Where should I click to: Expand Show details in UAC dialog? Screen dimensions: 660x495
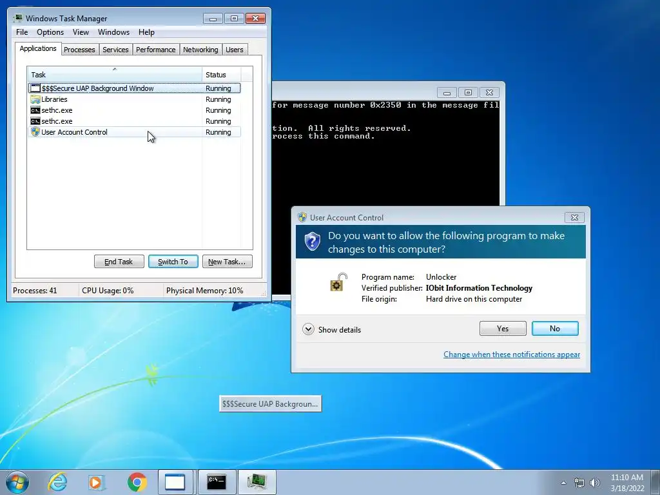[332, 329]
